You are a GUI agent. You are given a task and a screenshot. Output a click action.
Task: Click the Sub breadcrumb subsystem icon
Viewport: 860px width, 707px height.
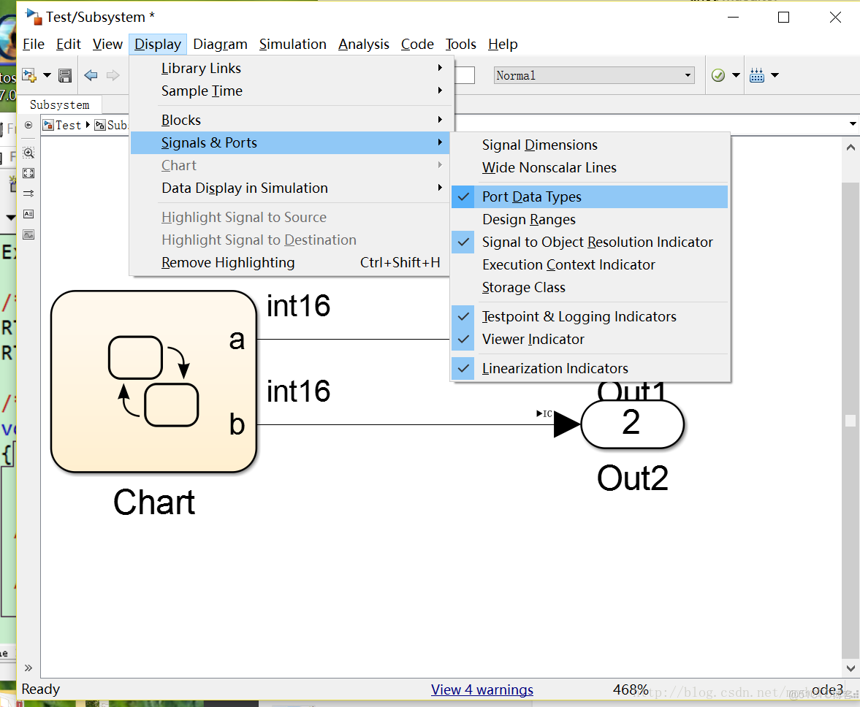coord(100,125)
